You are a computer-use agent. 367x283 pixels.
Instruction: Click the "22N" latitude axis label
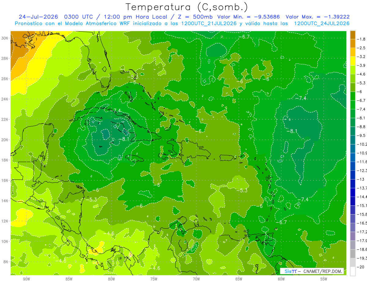click(x=5, y=119)
